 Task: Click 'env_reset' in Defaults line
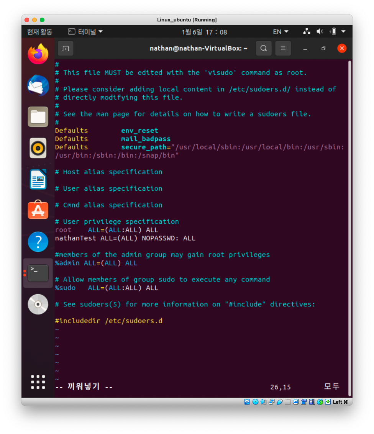point(140,131)
